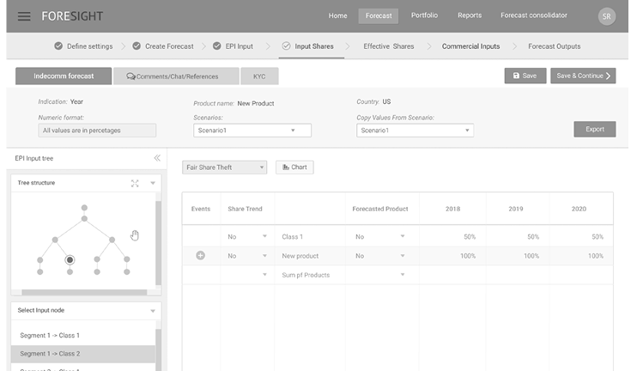Click the 2018 value for New product
The height and width of the screenshot is (371, 631).
[468, 256]
